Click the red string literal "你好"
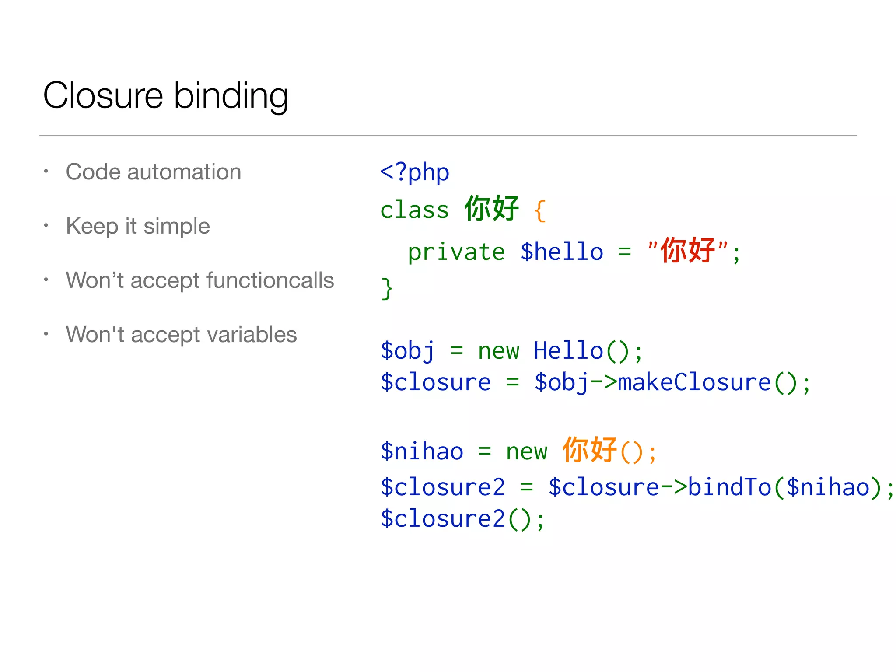The width and height of the screenshot is (896, 672). pyautogui.click(x=688, y=250)
